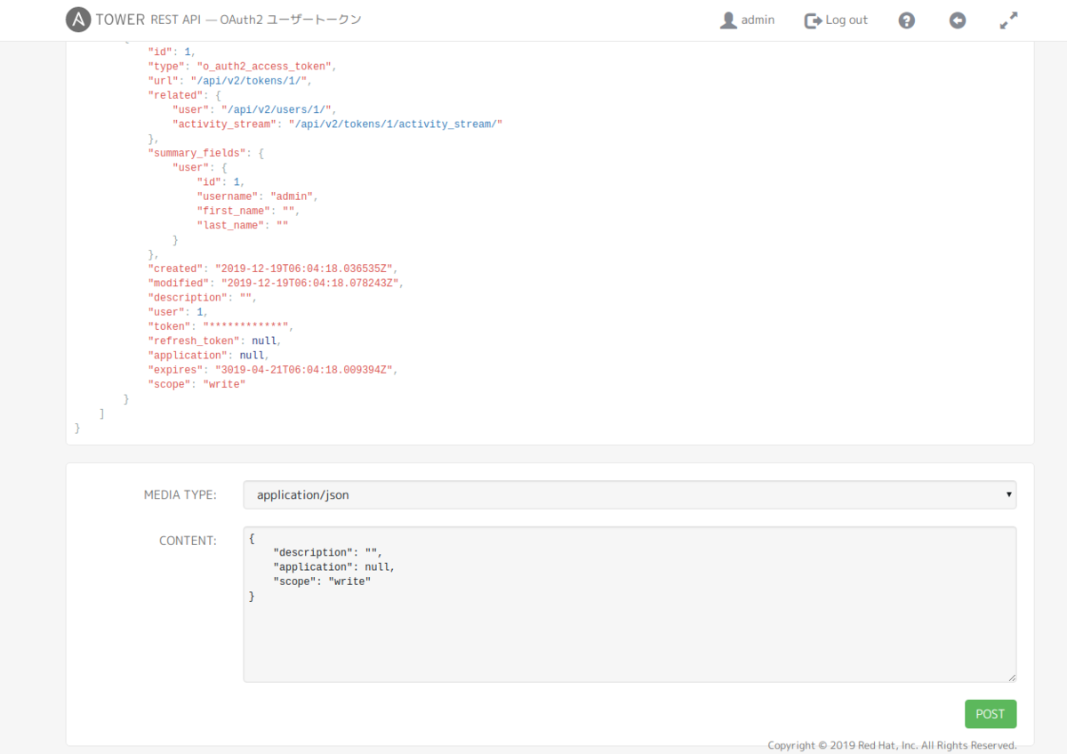Click the "summary_fields" key in JSON
The image size is (1067, 754).
(x=197, y=153)
